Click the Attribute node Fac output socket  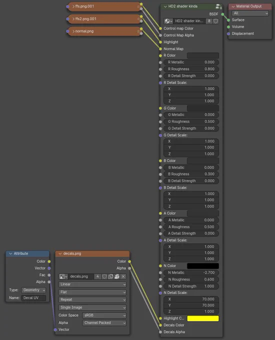coord(49,275)
